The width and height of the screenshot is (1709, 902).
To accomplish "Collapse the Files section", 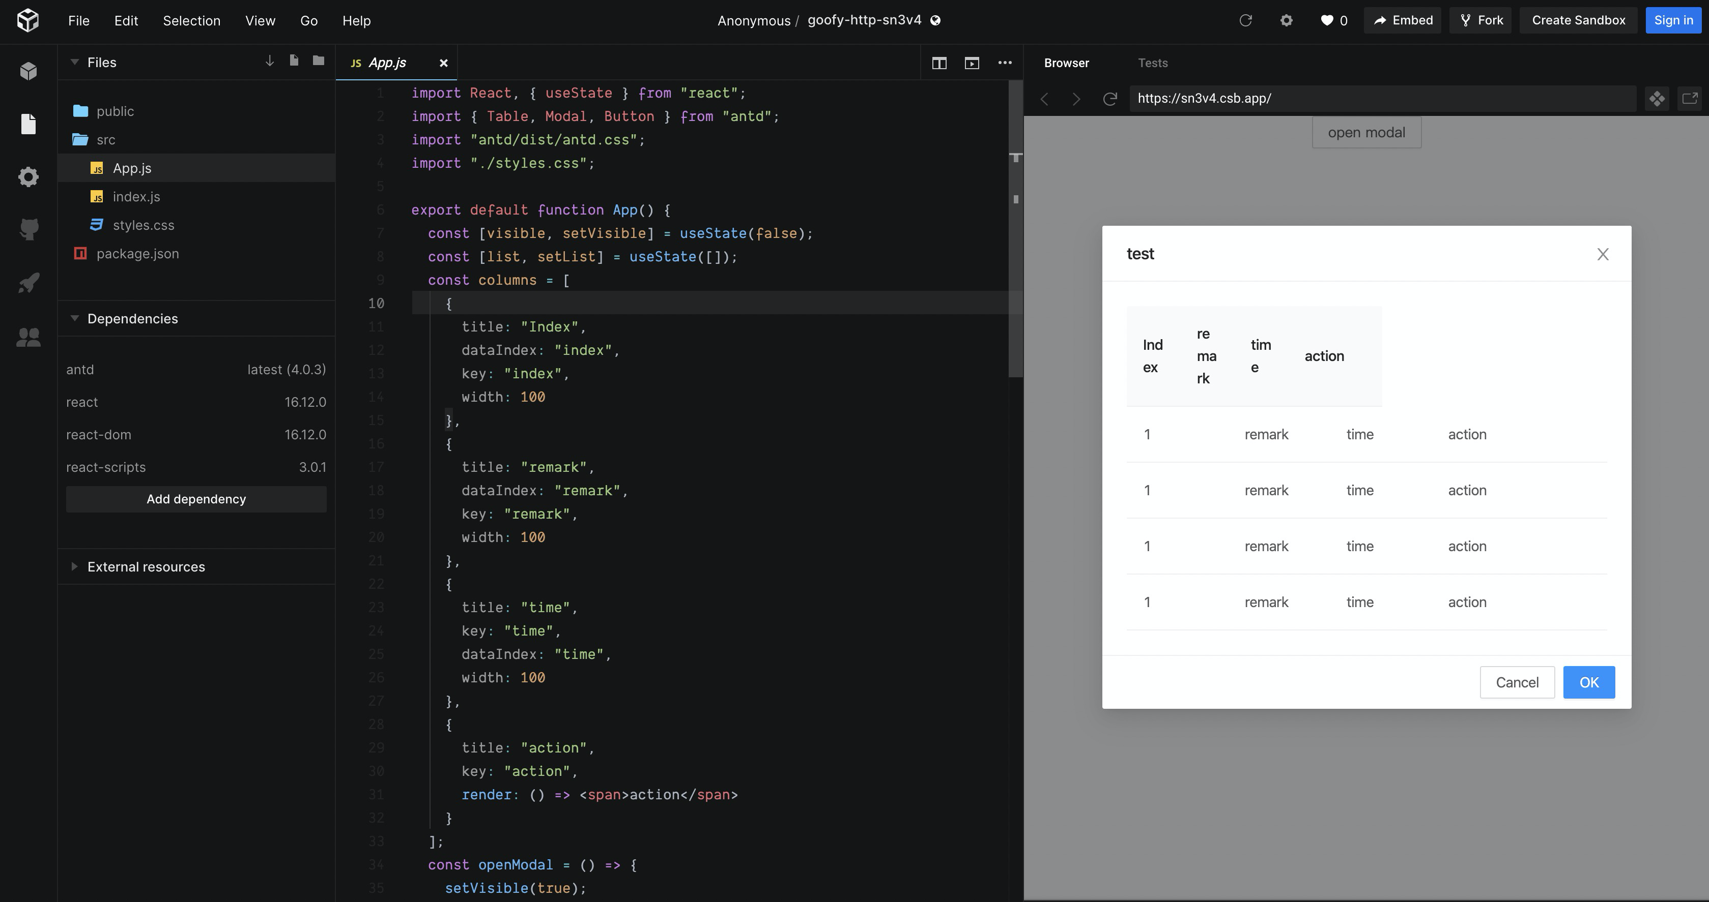I will click(74, 62).
